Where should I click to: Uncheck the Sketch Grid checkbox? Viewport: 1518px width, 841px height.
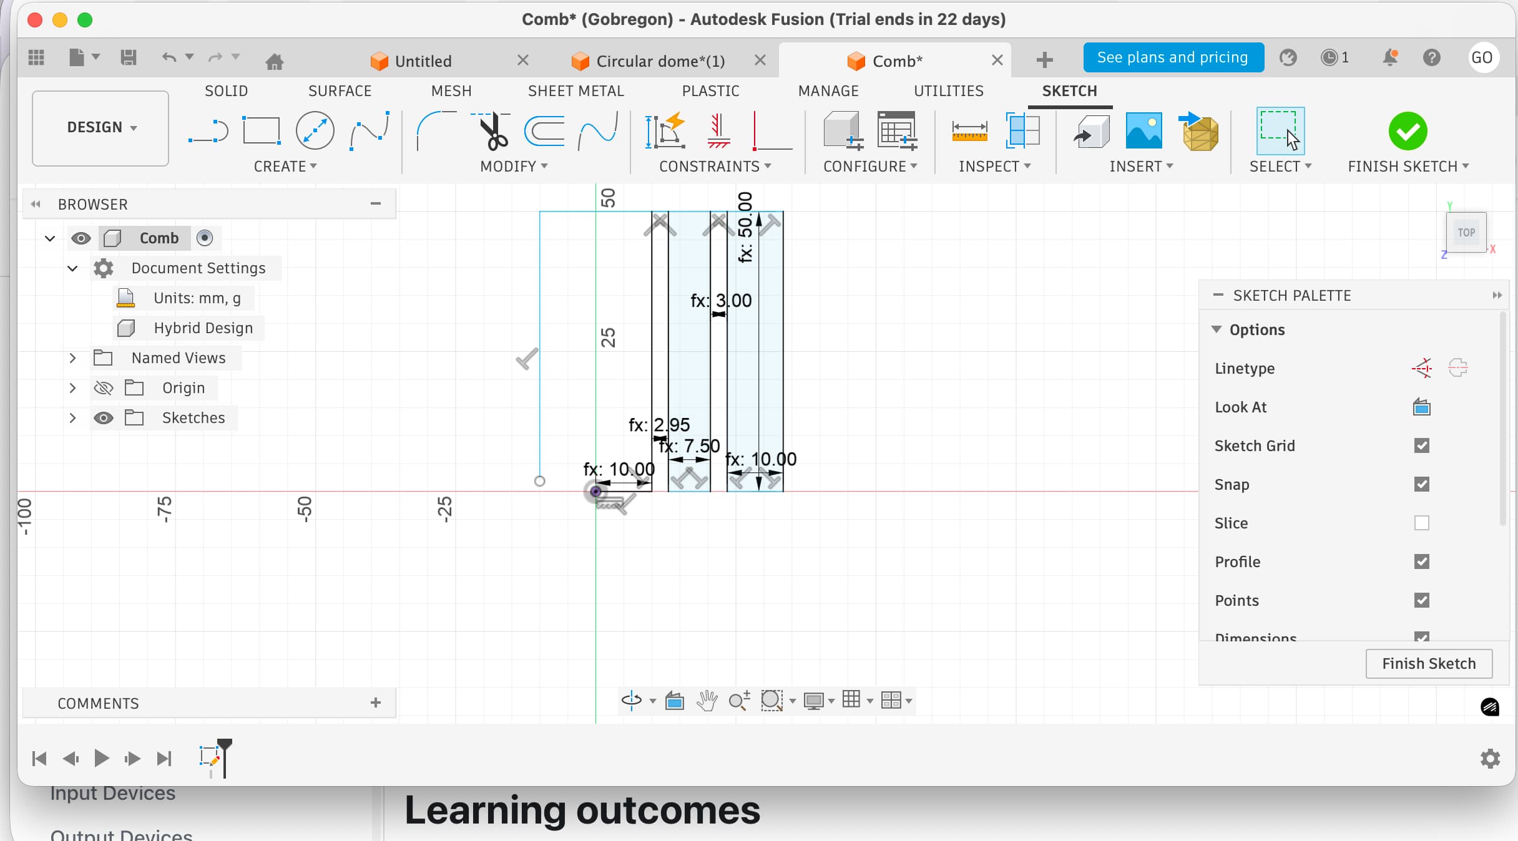(1421, 446)
